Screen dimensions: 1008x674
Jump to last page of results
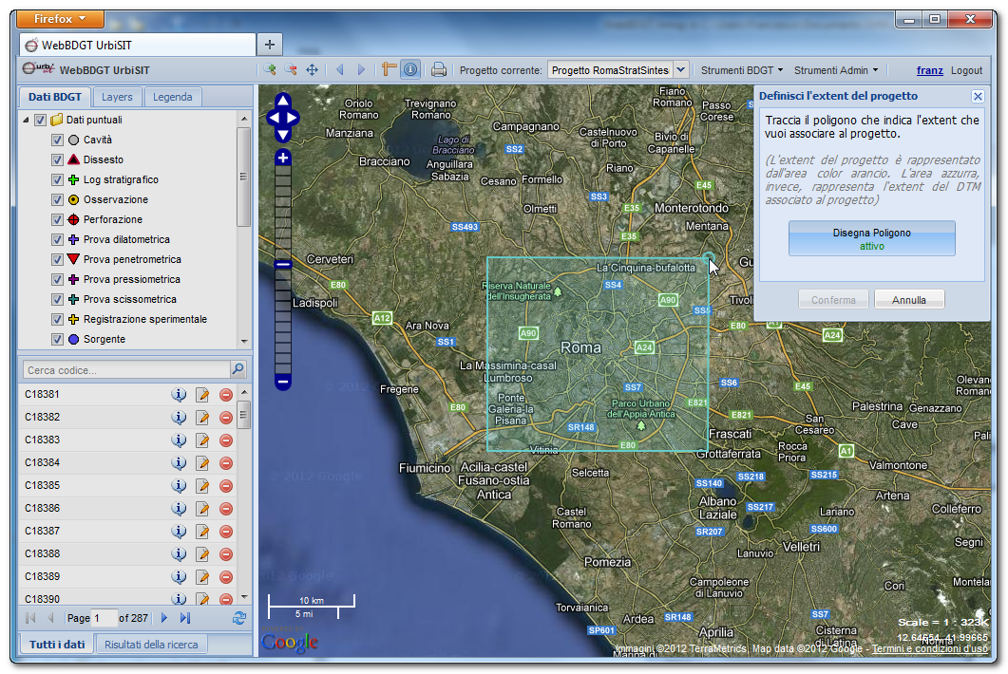point(185,618)
